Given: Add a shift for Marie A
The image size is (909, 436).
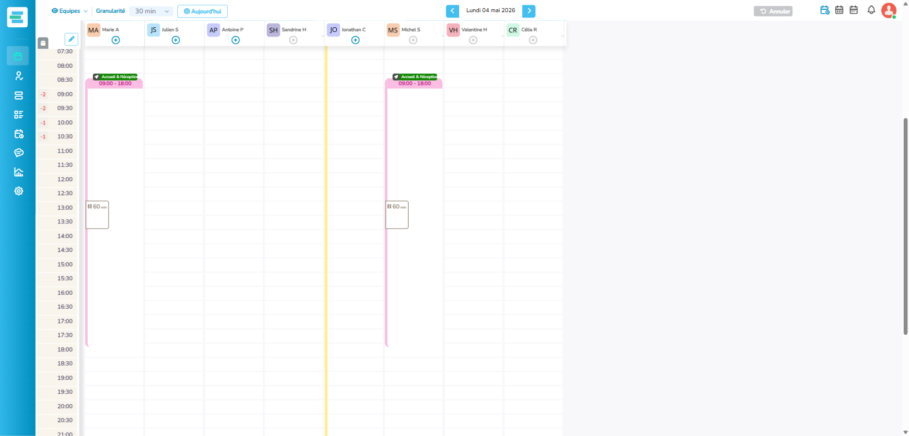Looking at the screenshot, I should (x=115, y=40).
